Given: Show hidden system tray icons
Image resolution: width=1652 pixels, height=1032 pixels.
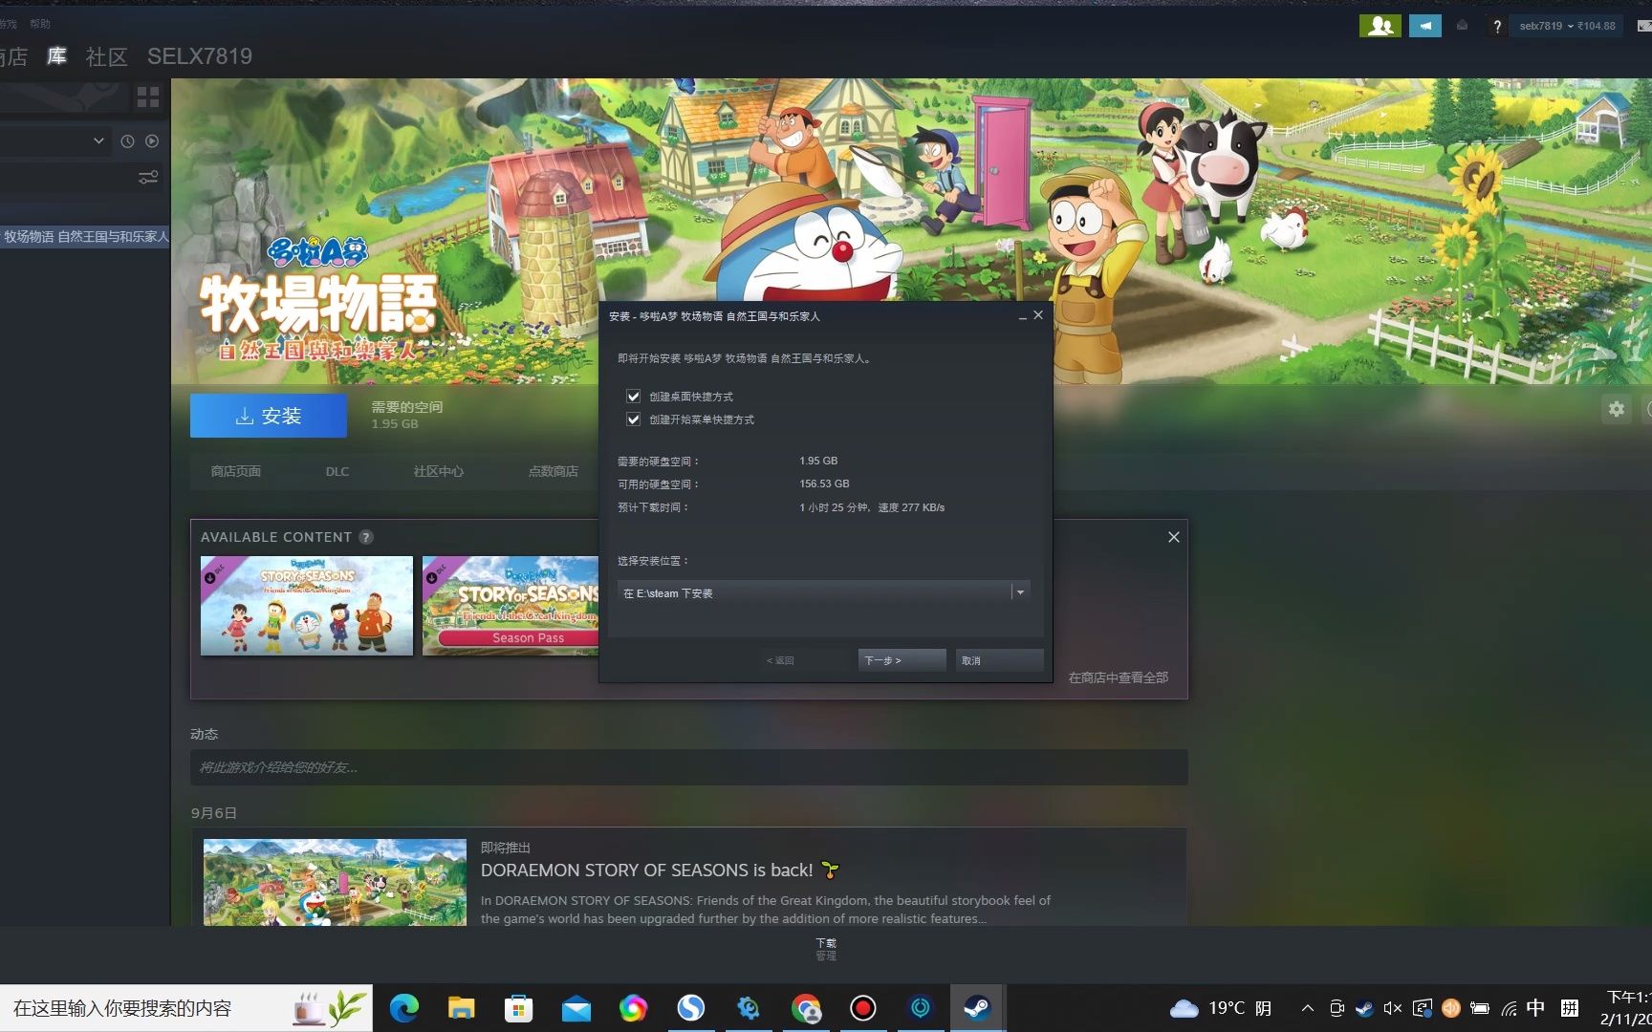Looking at the screenshot, I should click(1308, 1008).
